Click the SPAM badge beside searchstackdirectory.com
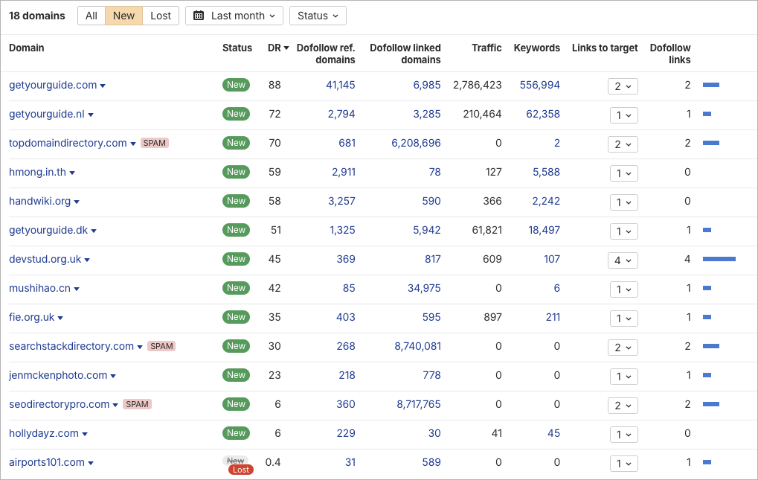 pos(161,346)
